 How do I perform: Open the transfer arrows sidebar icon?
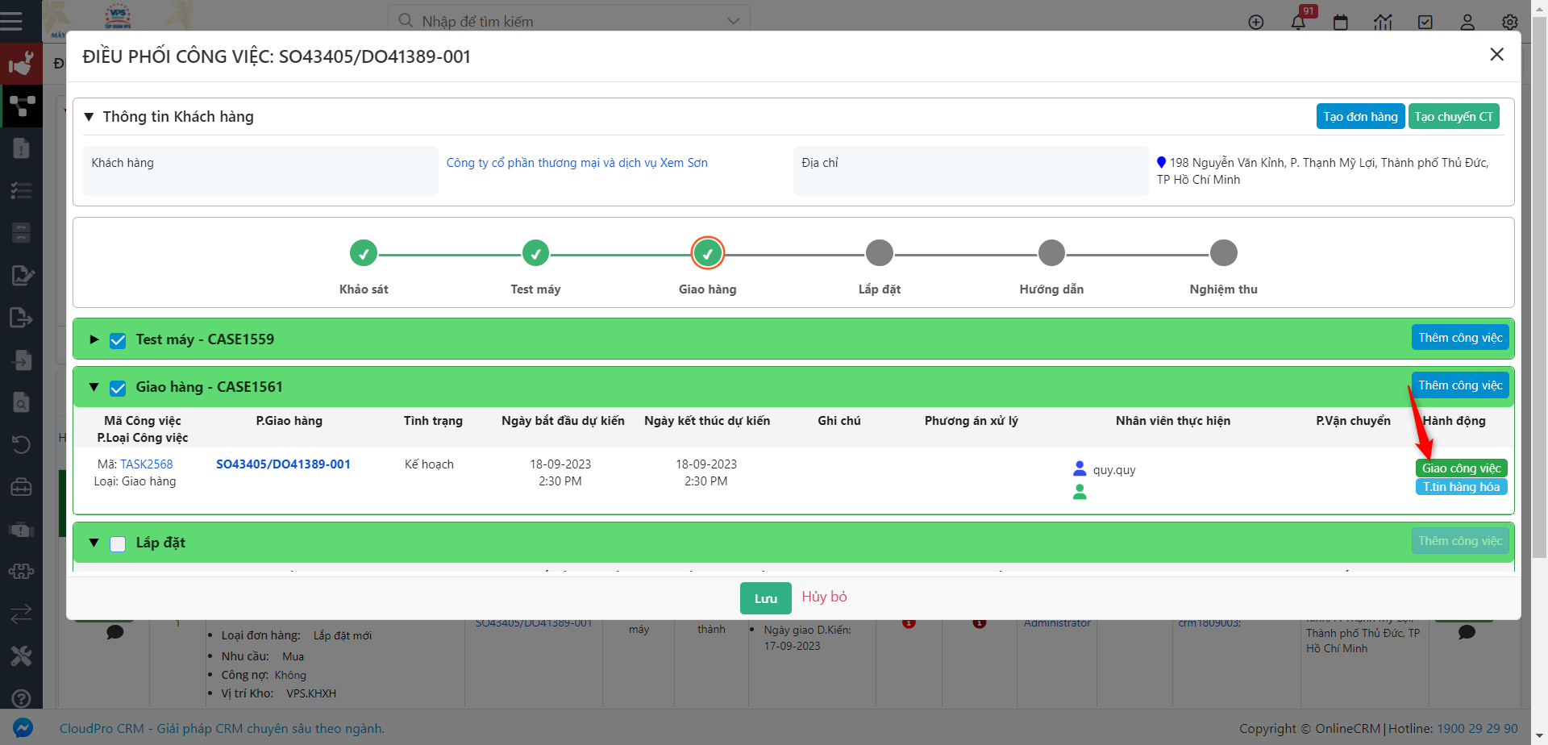pos(21,614)
